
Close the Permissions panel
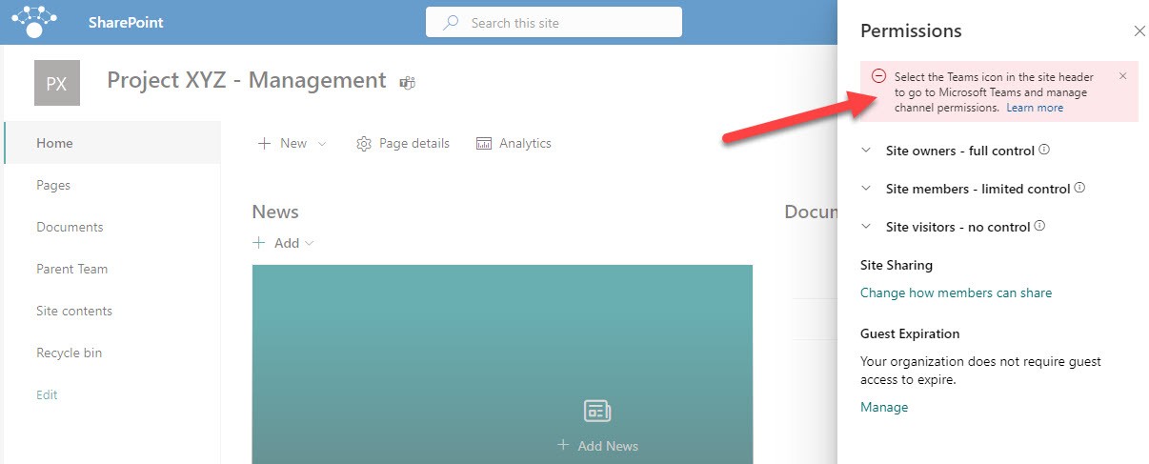tap(1139, 31)
